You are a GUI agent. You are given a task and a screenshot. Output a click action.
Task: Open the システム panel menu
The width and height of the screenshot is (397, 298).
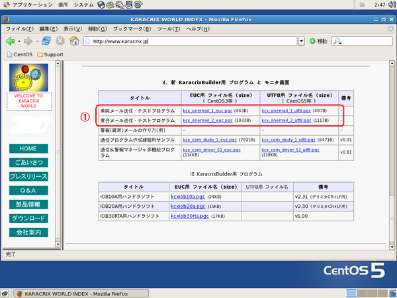83,5
